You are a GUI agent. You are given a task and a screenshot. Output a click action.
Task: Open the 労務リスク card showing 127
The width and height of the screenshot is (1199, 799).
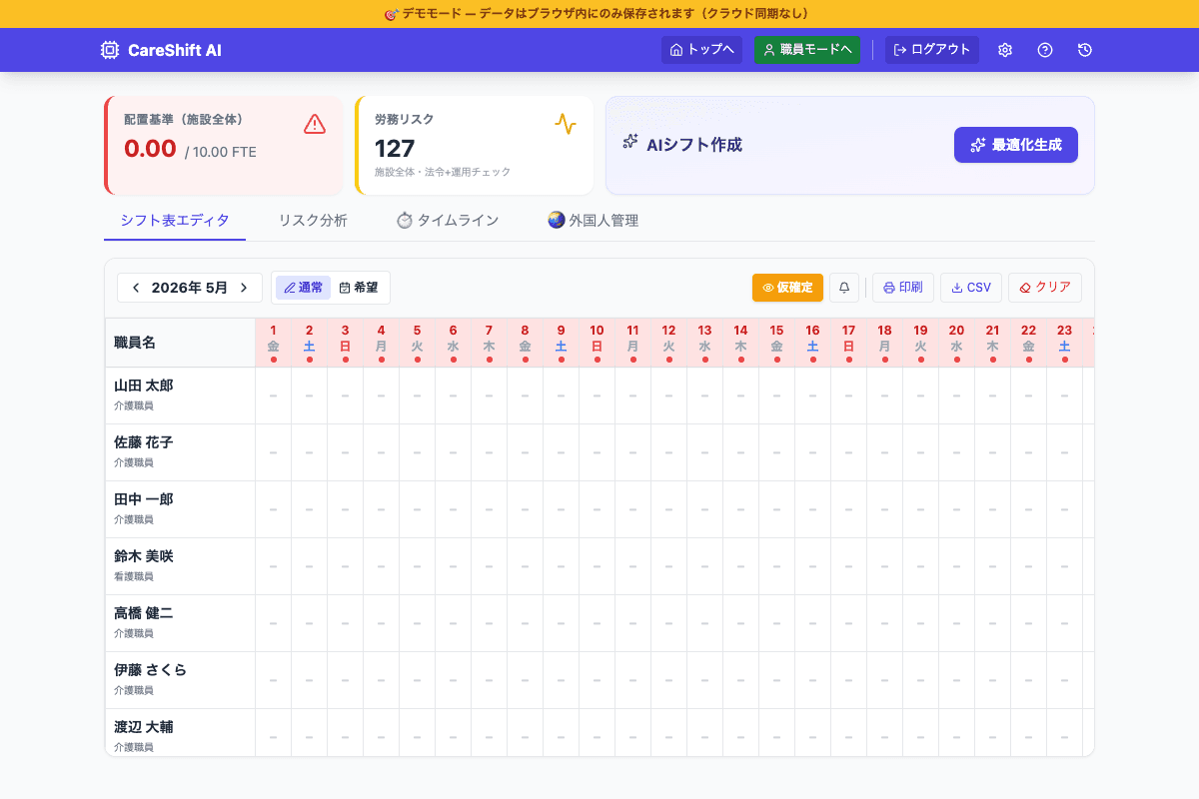coord(475,146)
